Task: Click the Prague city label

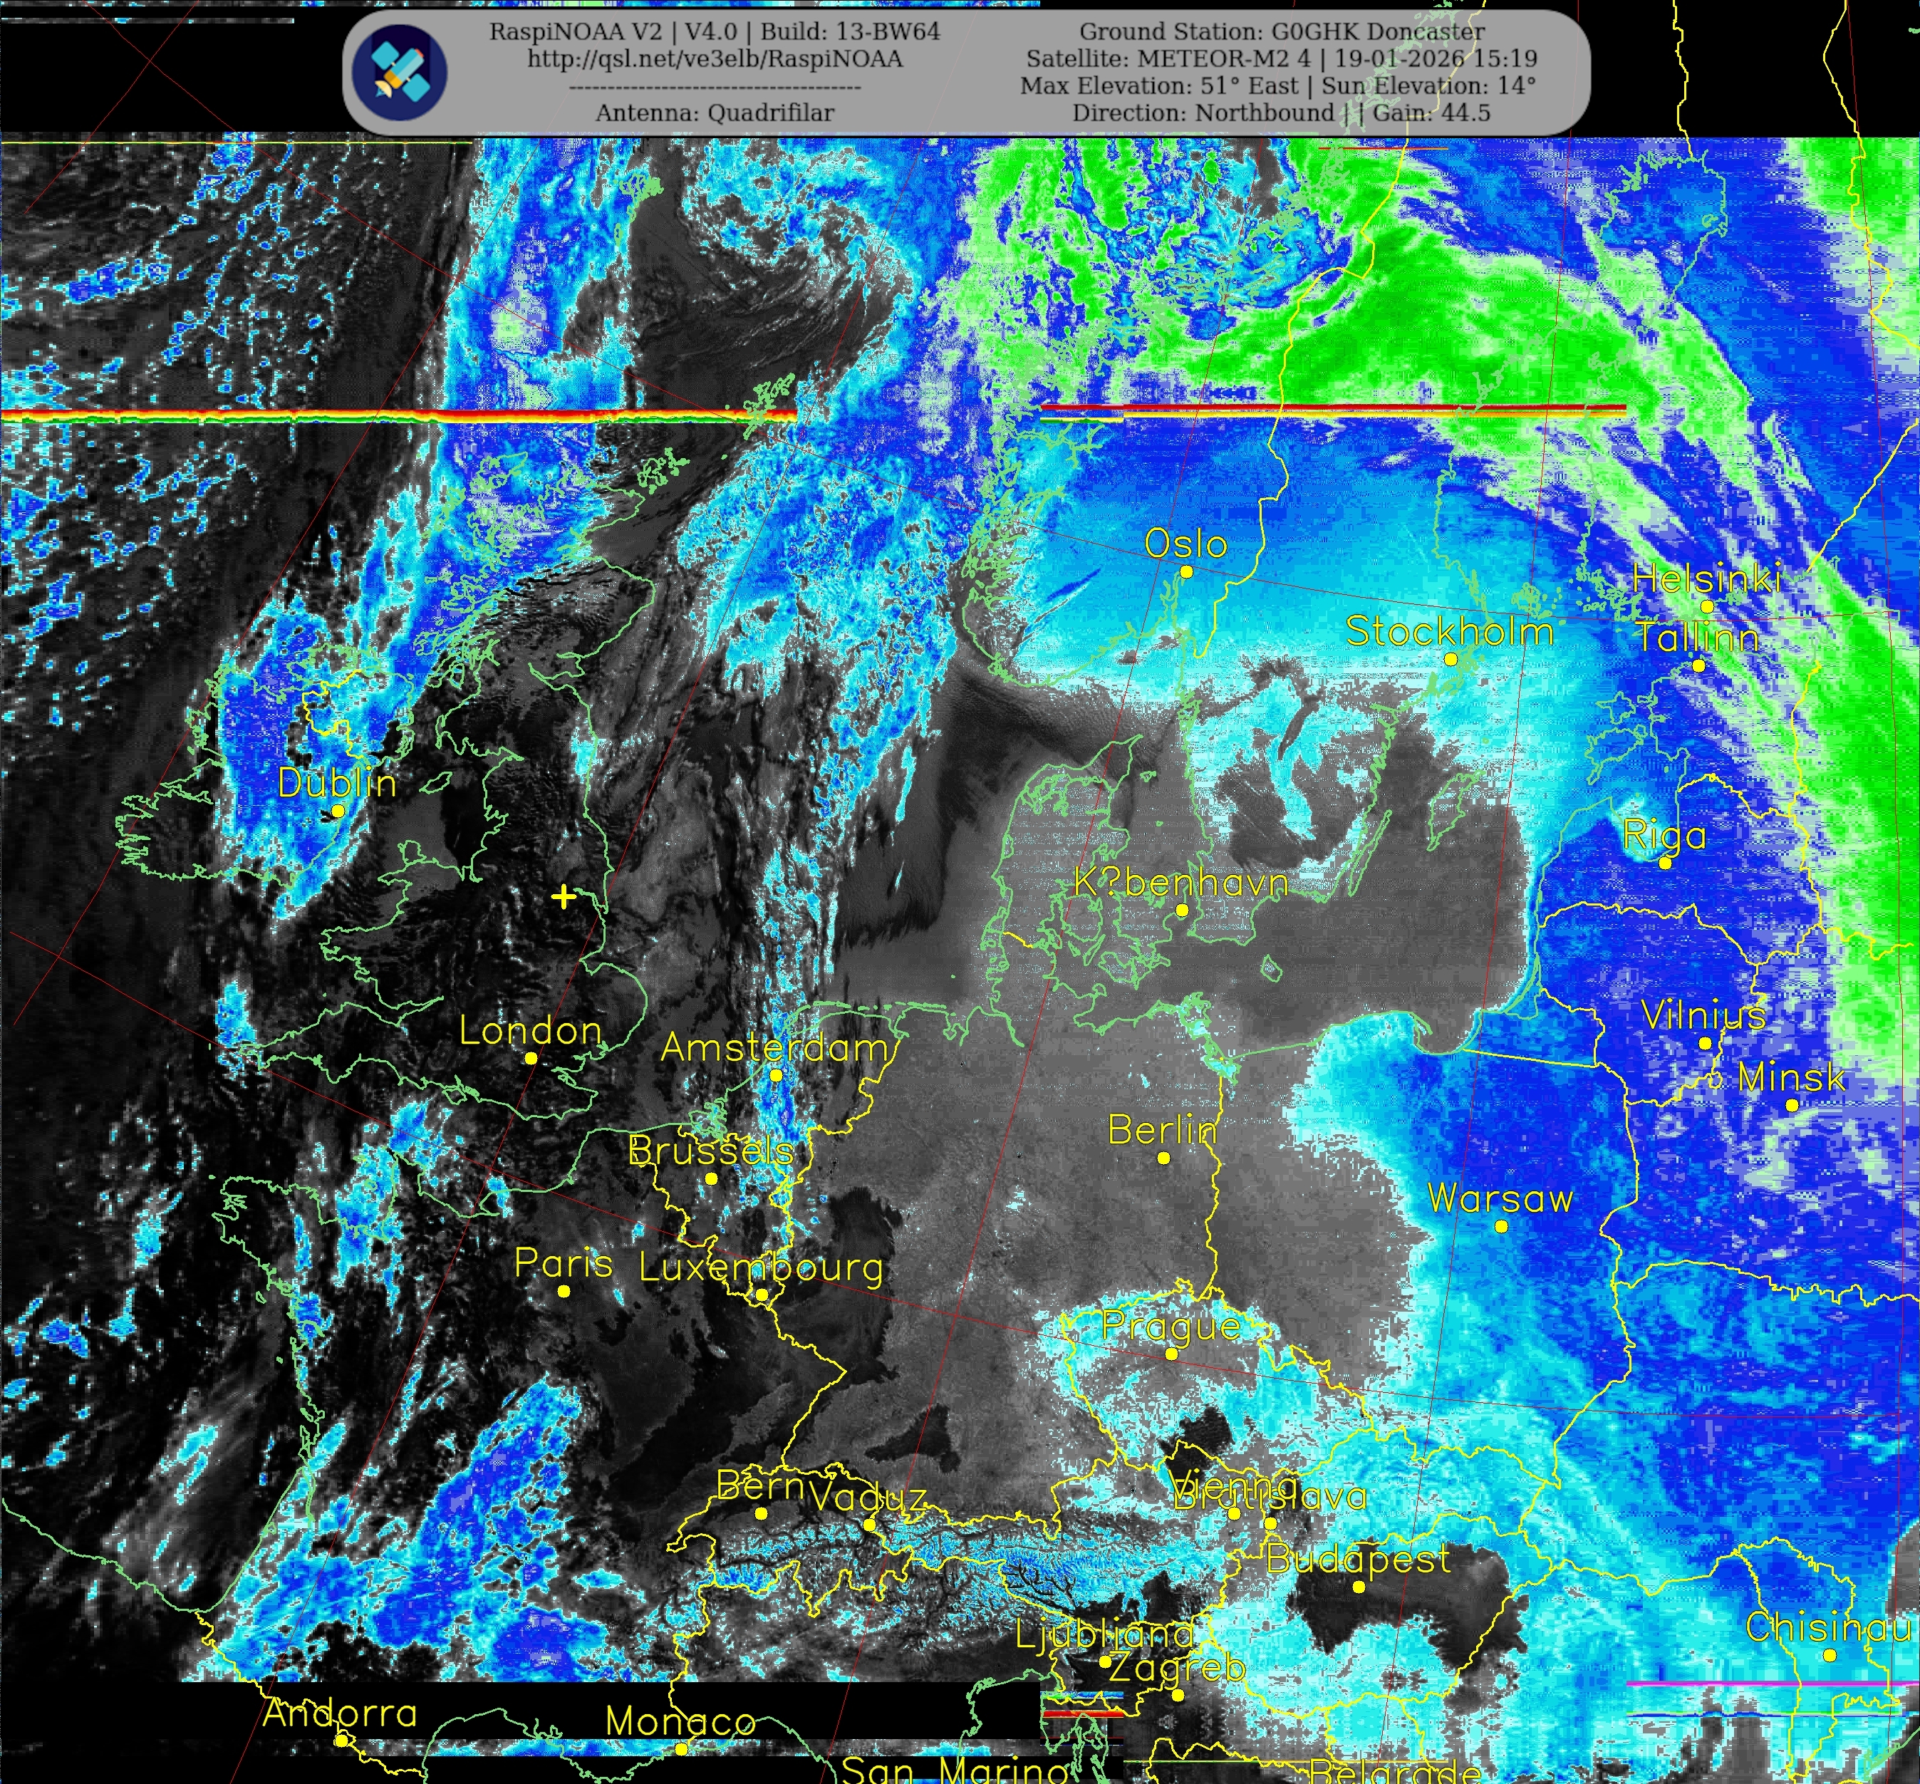Action: [1171, 1327]
